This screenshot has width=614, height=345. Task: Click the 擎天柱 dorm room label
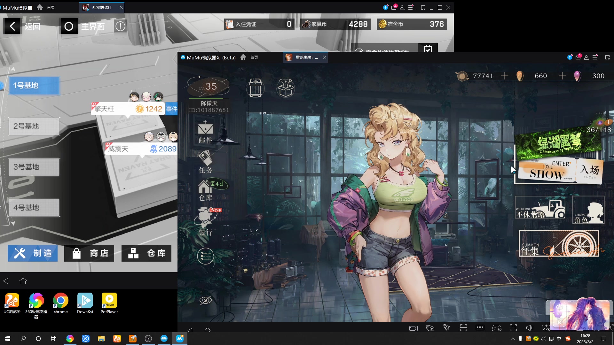pos(128,109)
